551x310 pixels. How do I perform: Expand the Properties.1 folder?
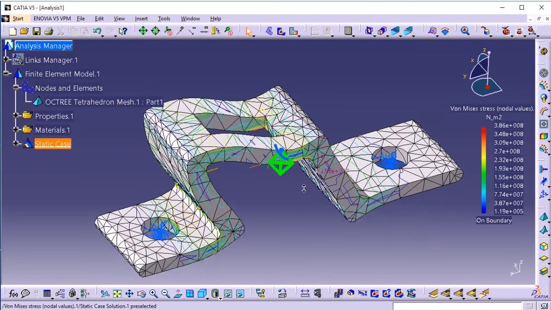pyautogui.click(x=16, y=115)
